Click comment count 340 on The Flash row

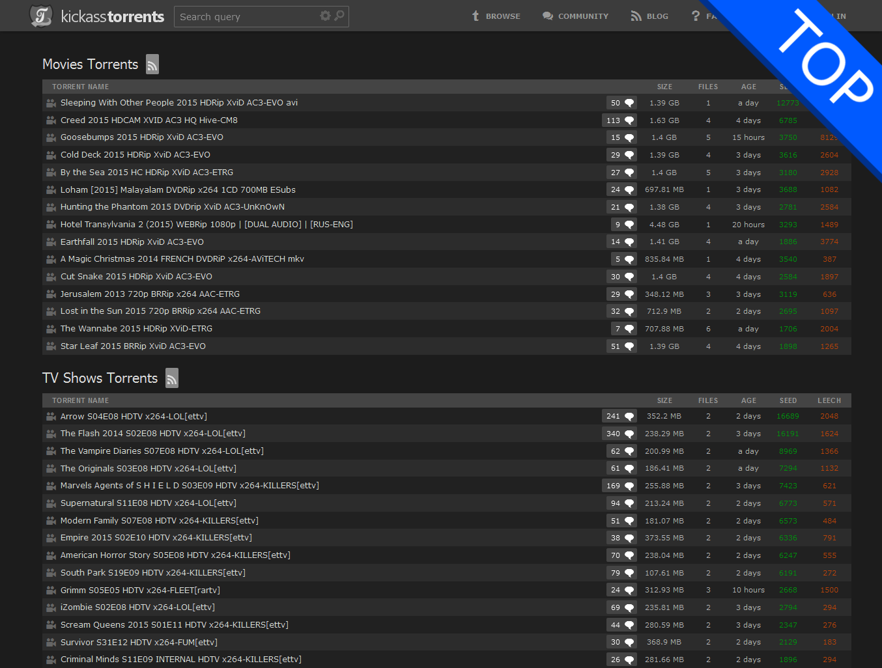click(x=613, y=434)
